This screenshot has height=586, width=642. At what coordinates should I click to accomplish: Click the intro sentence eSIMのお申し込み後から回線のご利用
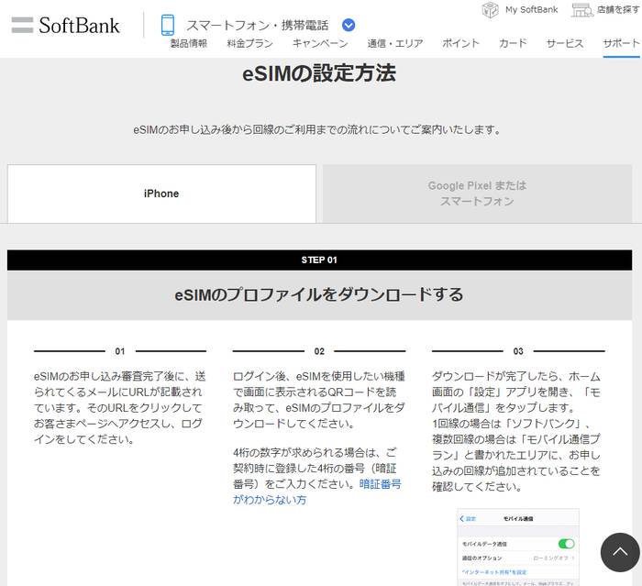point(317,130)
